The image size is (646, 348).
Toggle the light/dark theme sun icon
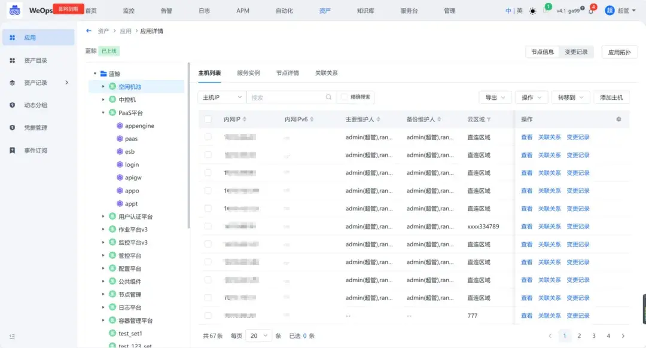click(x=533, y=11)
